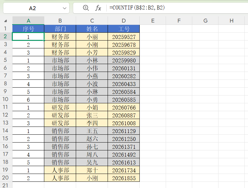Select the cell containing 张三
The width and height of the screenshot is (248, 188).
coord(92,115)
